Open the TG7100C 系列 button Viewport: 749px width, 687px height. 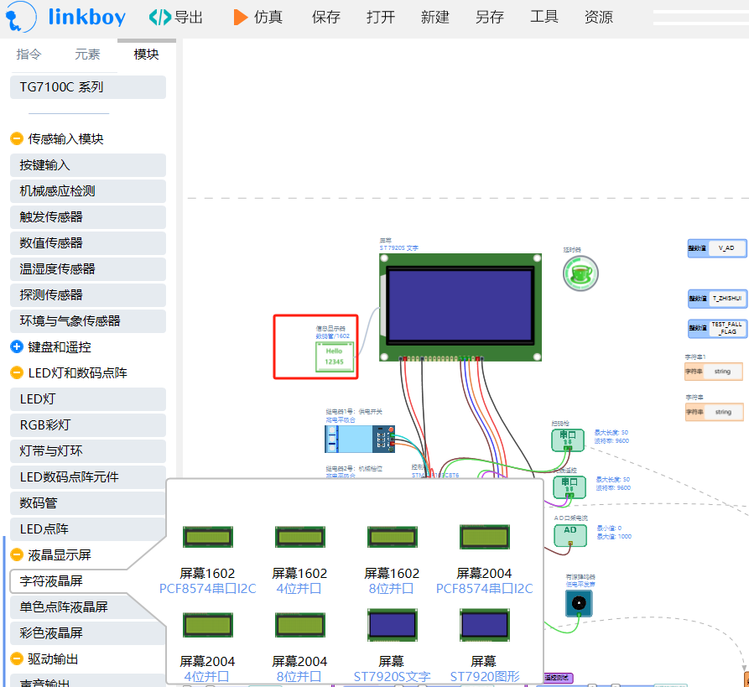88,87
